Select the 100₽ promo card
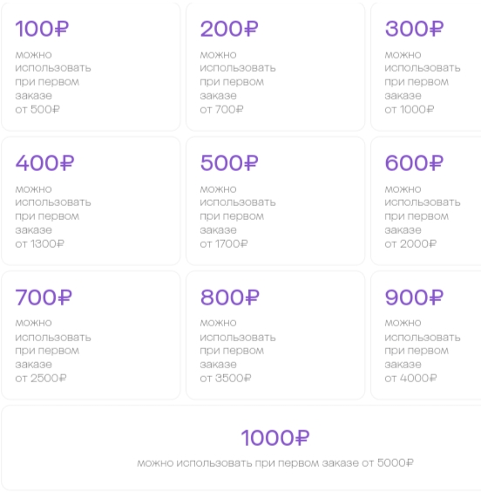 [x=91, y=66]
